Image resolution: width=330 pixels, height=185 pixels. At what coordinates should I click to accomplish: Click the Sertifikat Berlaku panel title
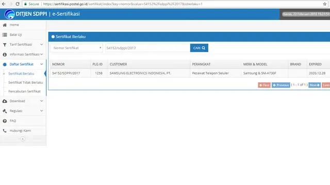click(71, 36)
